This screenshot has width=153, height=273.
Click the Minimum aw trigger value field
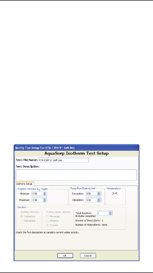37,194
